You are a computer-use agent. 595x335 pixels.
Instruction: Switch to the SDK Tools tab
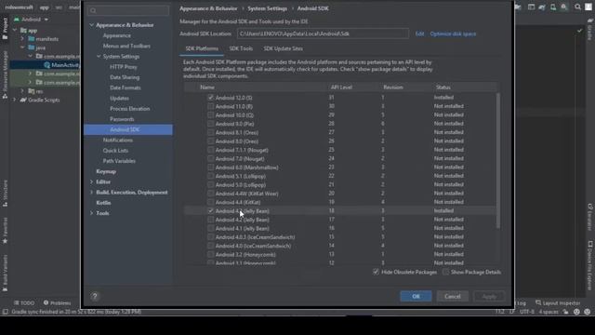pos(241,48)
